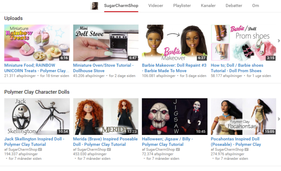Play the Mini Doll Stove thumbnail
The image size is (281, 171).
point(106,43)
